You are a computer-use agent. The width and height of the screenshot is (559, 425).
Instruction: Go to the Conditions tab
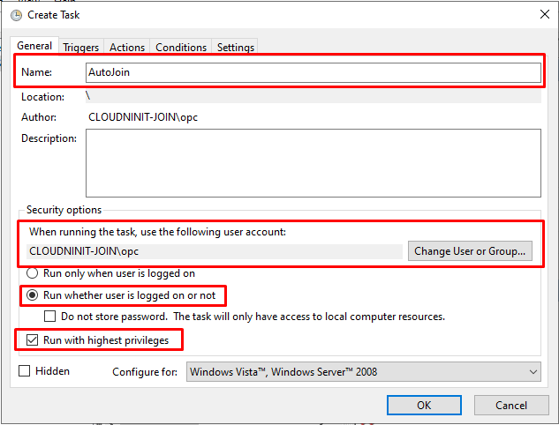[181, 47]
